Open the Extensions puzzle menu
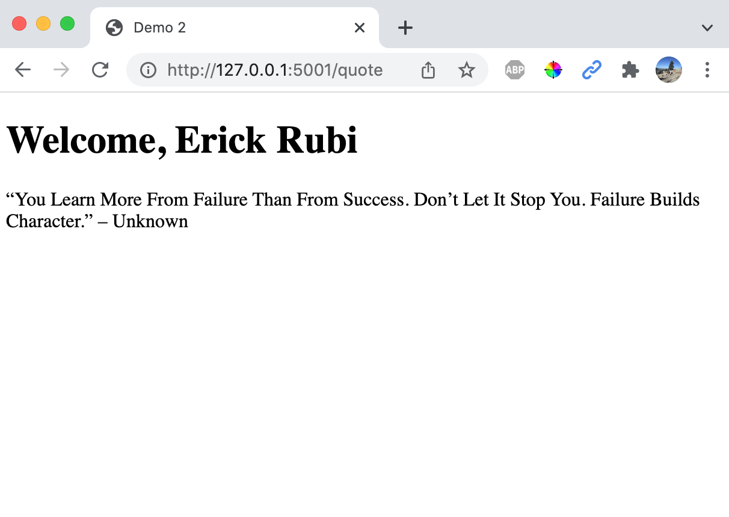729x517 pixels. tap(630, 70)
